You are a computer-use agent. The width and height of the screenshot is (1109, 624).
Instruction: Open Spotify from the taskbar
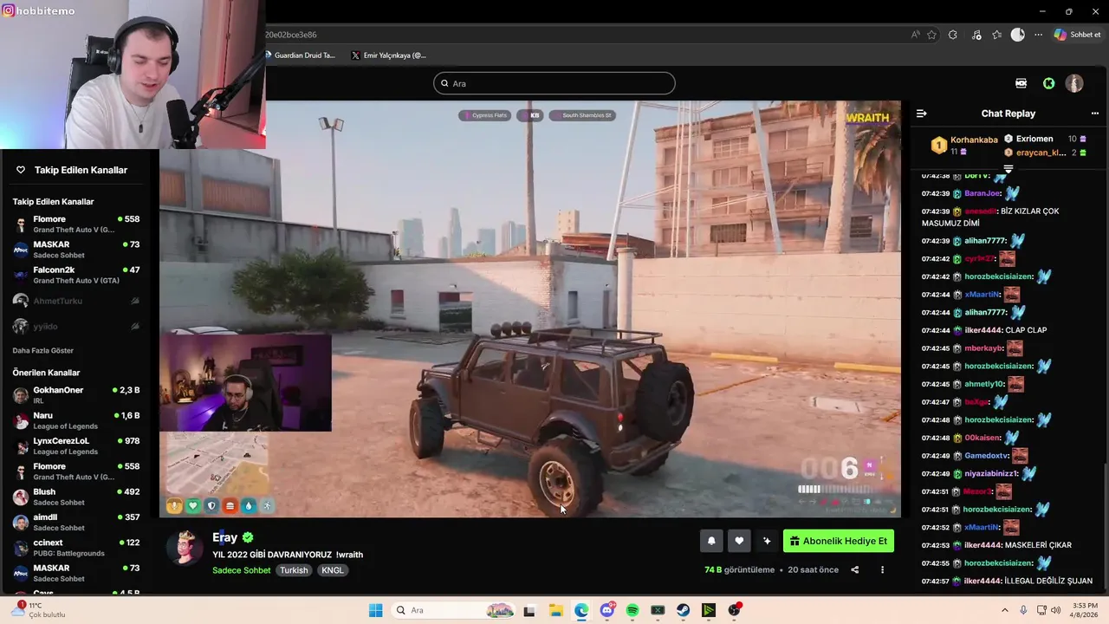click(x=632, y=610)
